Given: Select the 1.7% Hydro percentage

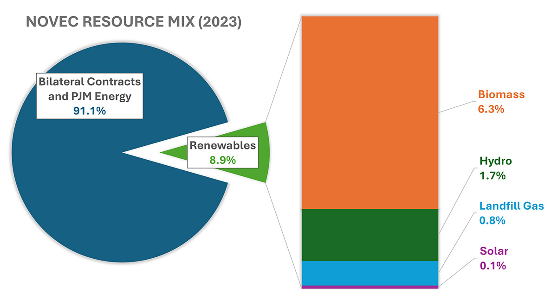Looking at the screenshot, I should pyautogui.click(x=492, y=176).
